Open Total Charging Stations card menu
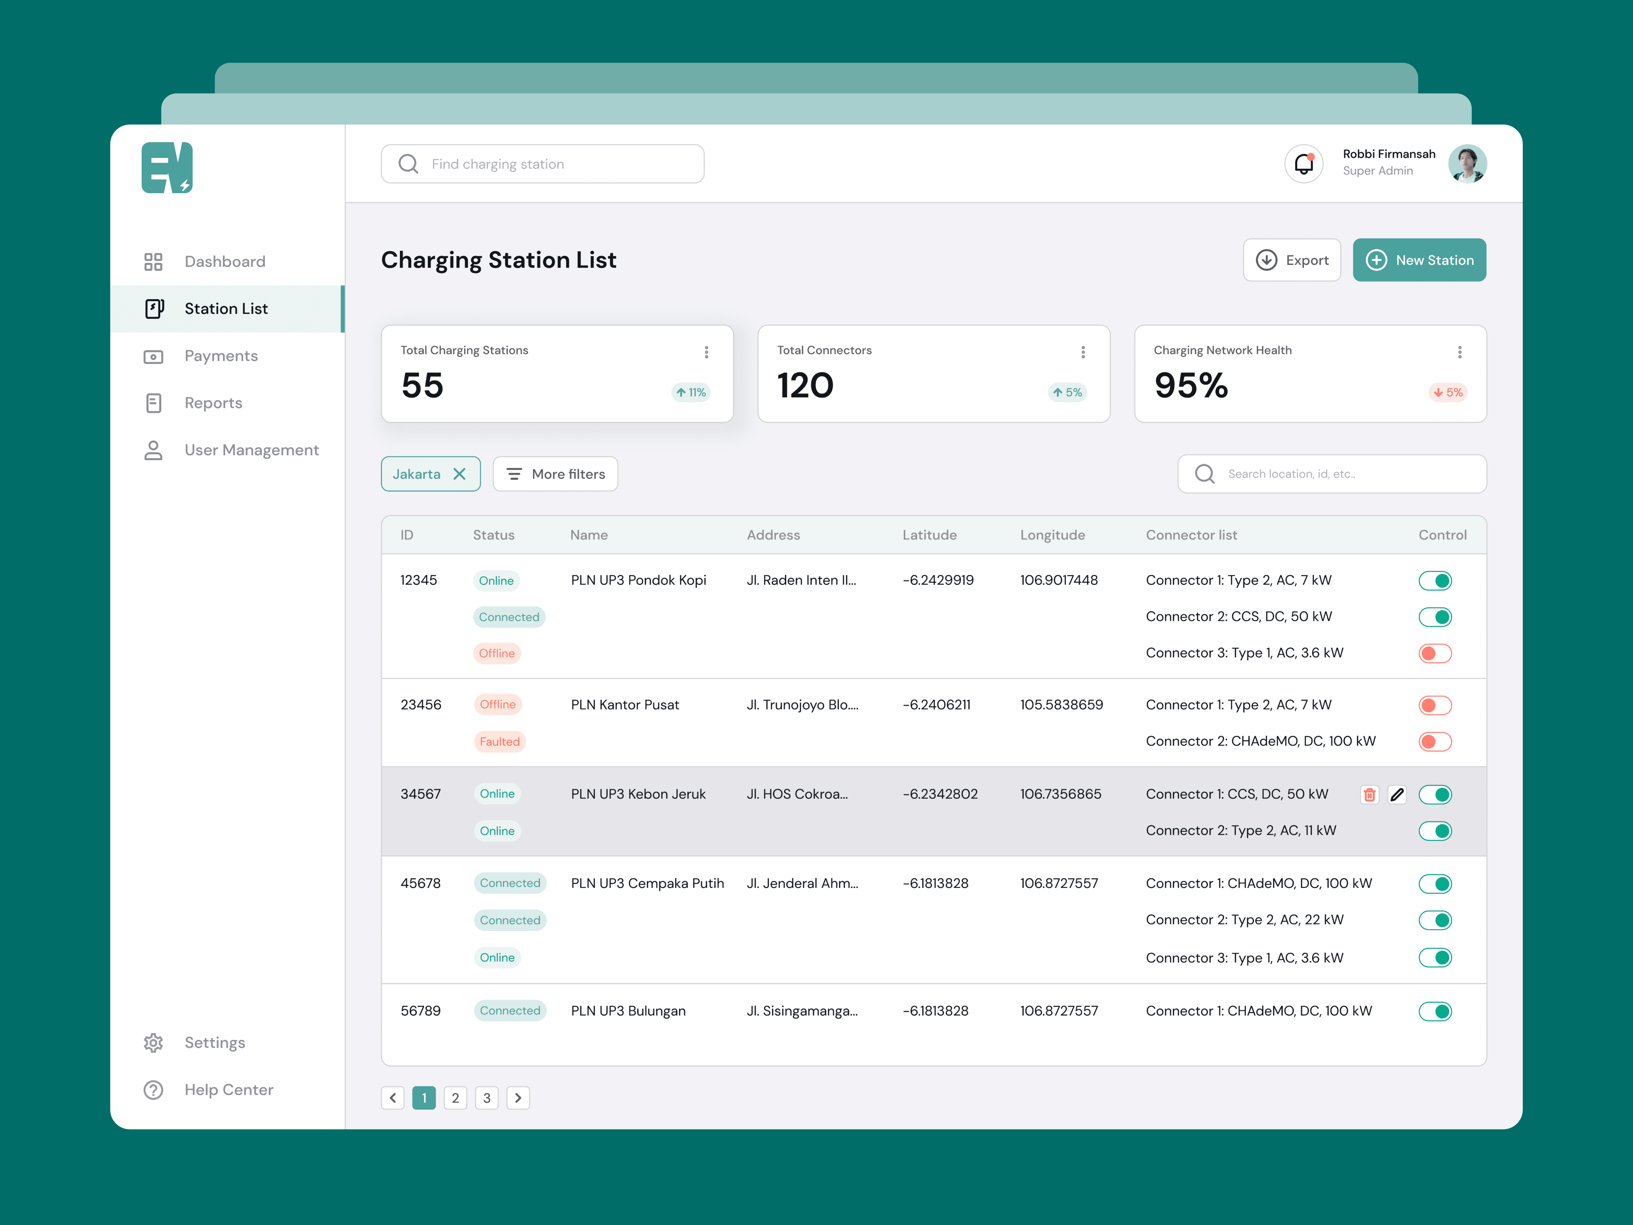Screen dimensions: 1633x1225 (x=707, y=352)
